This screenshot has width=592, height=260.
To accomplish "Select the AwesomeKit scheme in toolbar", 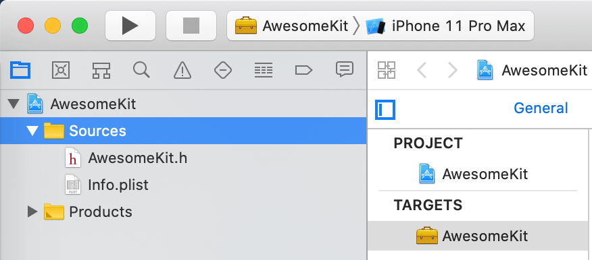I will tap(291, 26).
